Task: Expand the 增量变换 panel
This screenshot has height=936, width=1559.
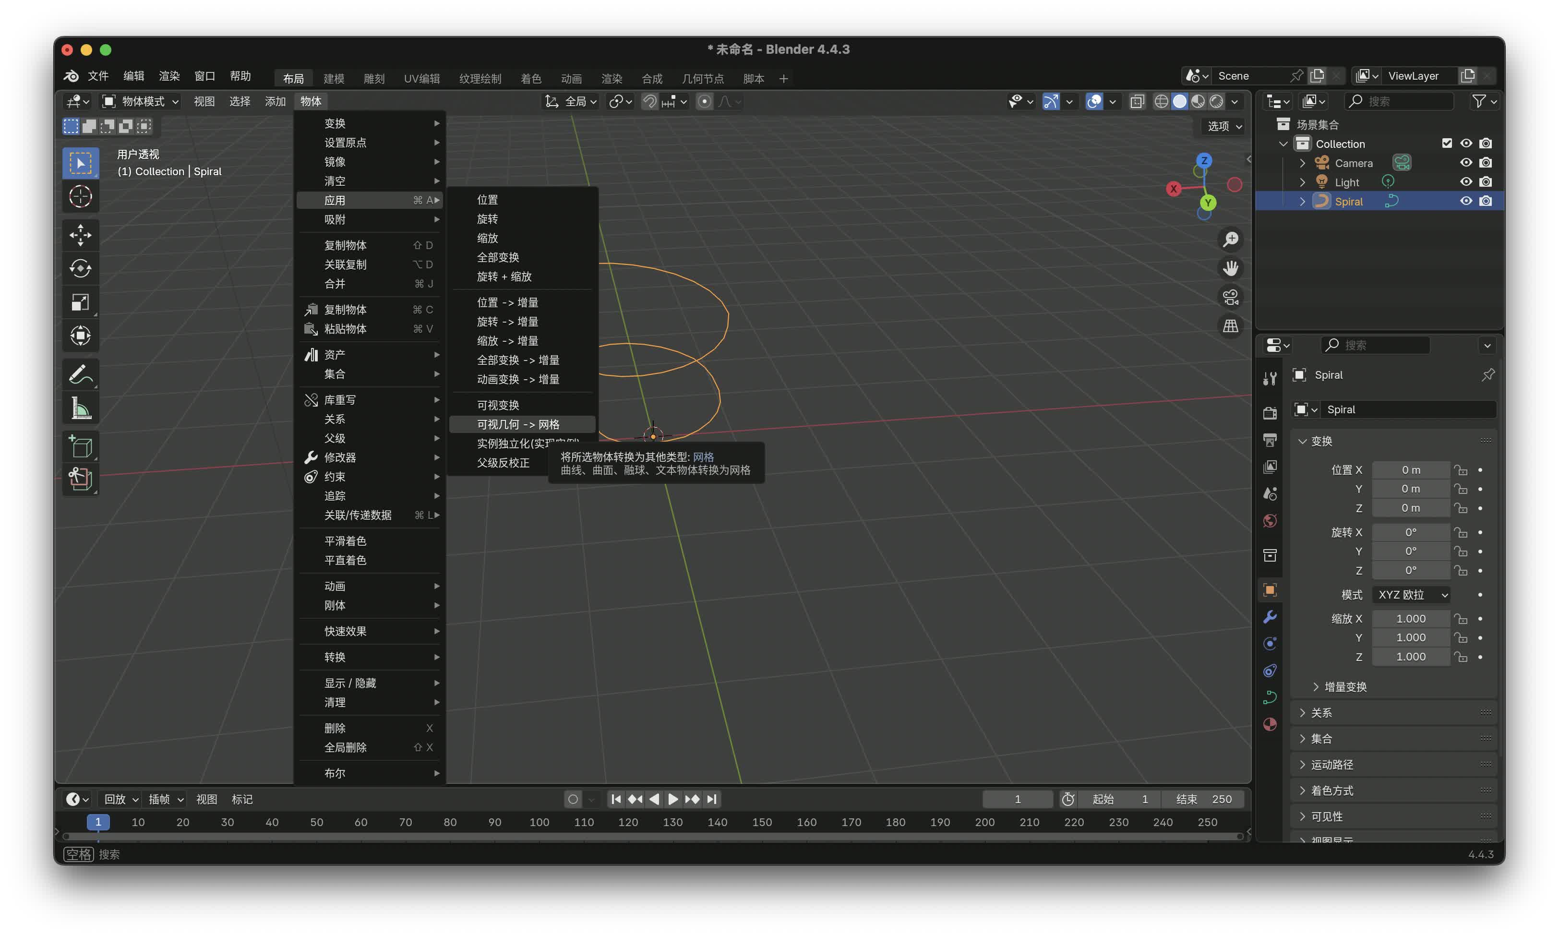Action: [x=1344, y=687]
